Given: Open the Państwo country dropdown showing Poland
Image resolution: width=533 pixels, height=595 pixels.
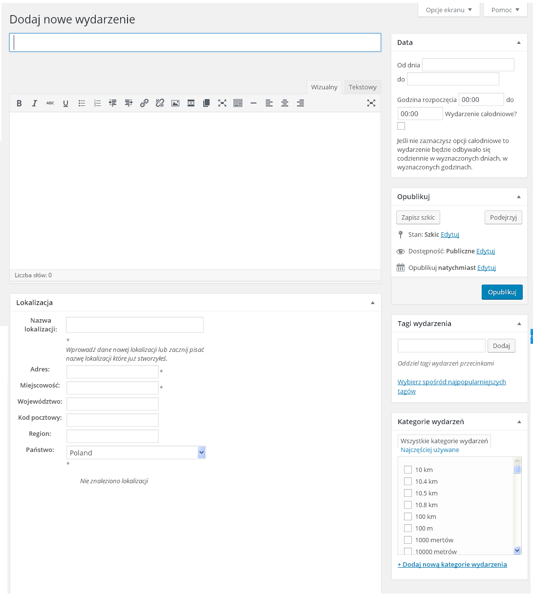Looking at the screenshot, I should [136, 452].
